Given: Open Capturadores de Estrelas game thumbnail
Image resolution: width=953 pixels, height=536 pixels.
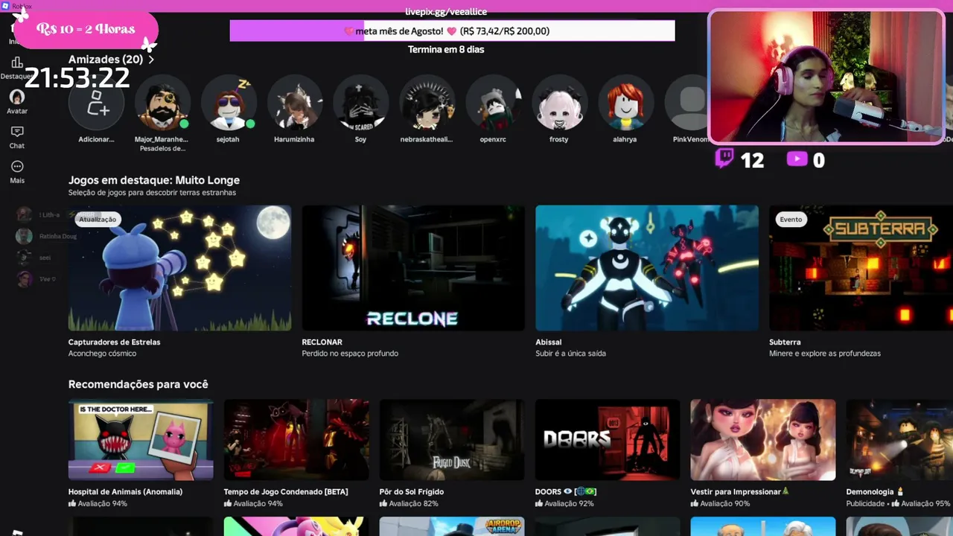Looking at the screenshot, I should click(x=180, y=268).
